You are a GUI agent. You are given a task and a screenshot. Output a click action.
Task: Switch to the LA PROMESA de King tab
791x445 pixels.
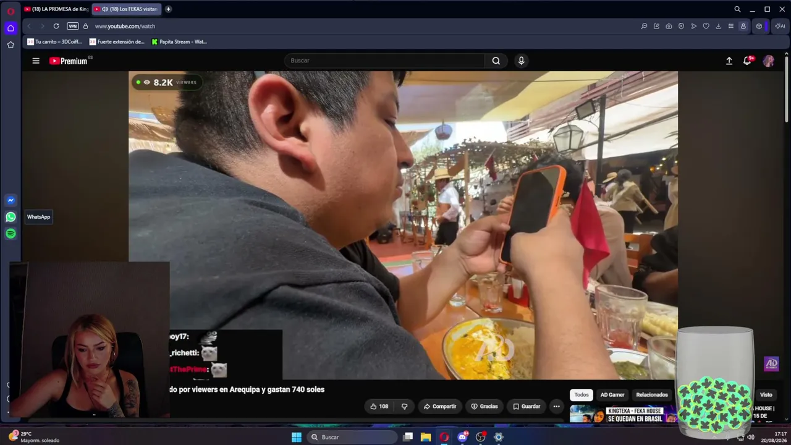pos(56,9)
